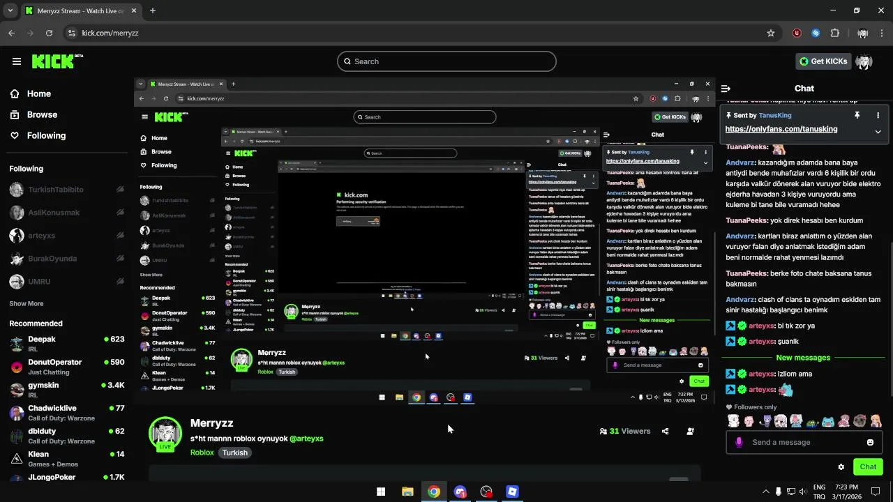Open BurakOyunda in the Following list
Viewport: 893px width, 502px height.
coord(67,259)
